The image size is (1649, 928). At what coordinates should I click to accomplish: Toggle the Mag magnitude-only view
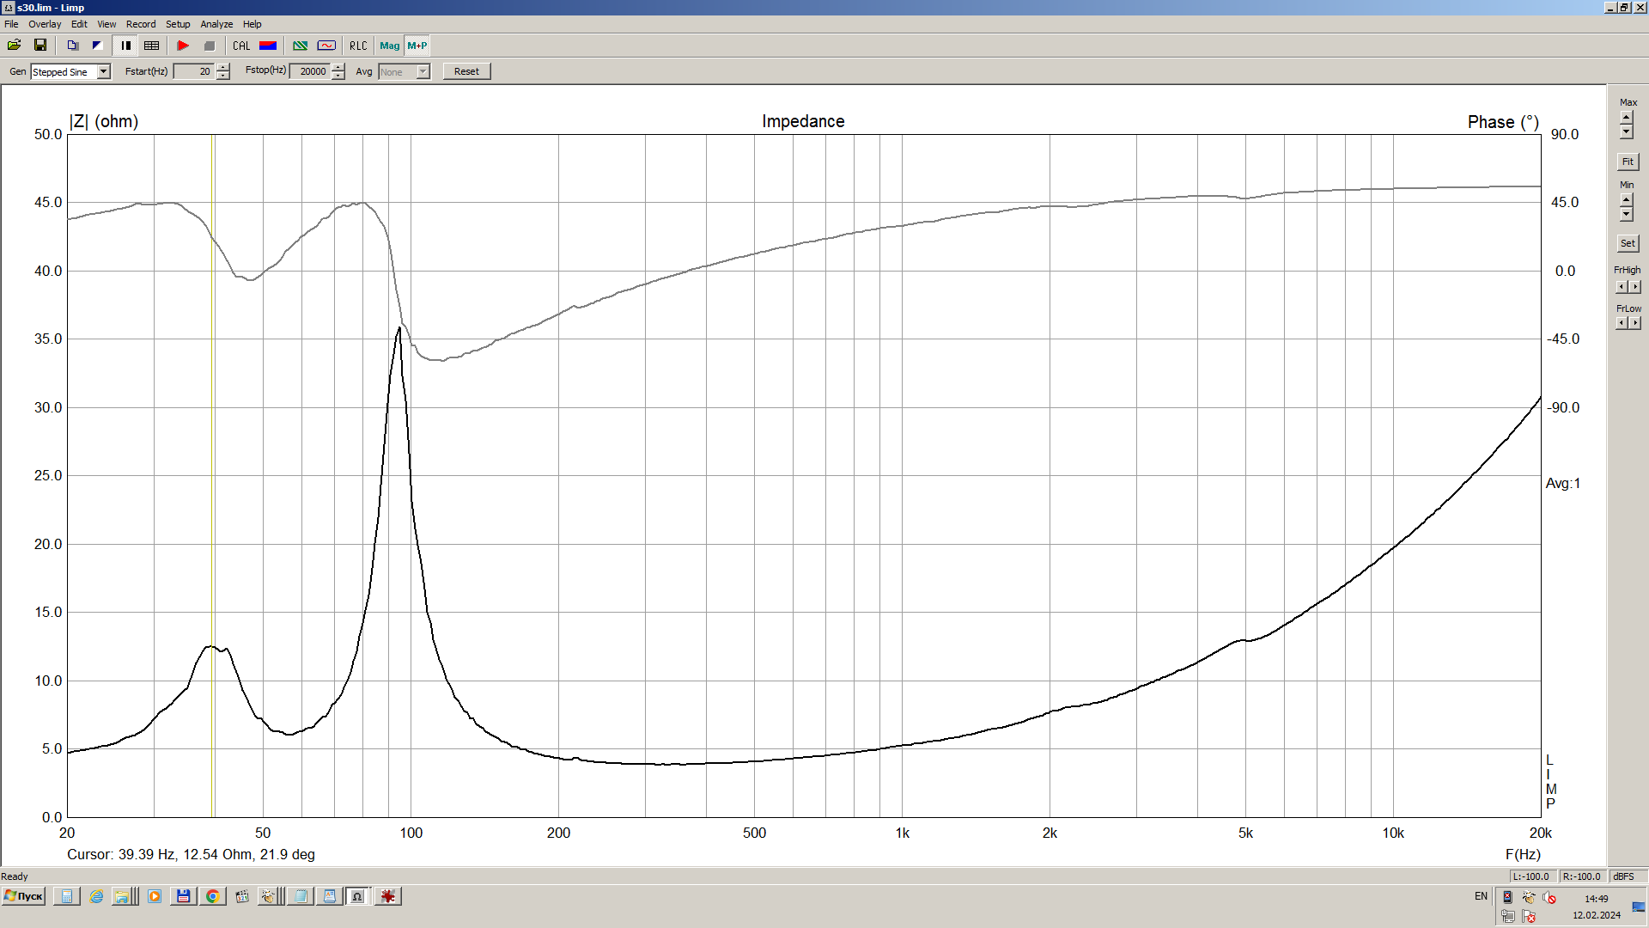[389, 46]
